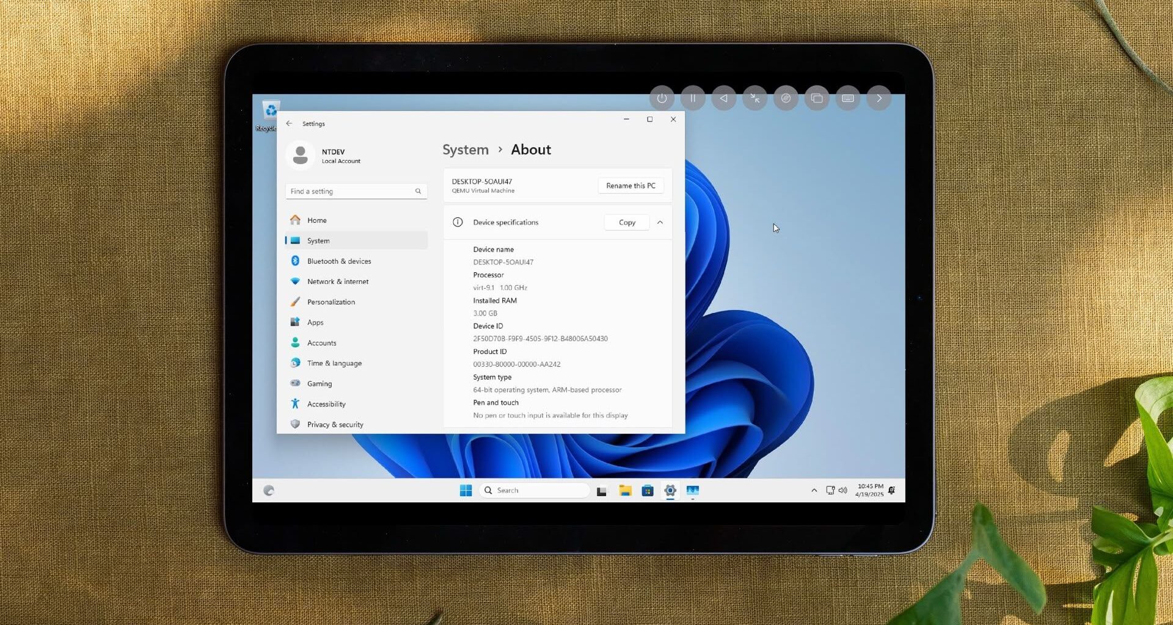Tap the VM power button overlay
Screen dimensions: 1173x625
662,98
